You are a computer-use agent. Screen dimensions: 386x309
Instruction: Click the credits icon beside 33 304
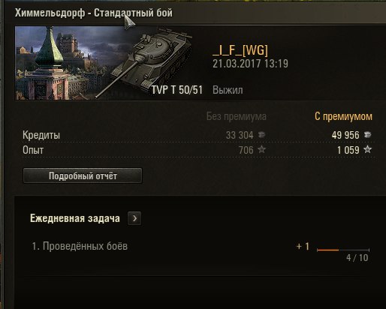click(x=261, y=135)
